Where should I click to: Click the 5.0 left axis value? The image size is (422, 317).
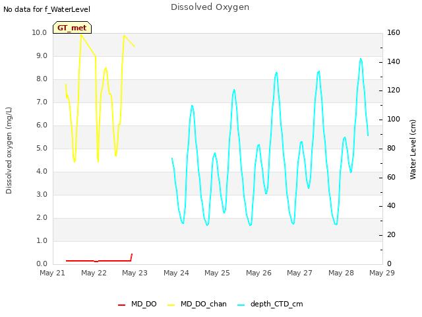click(x=42, y=148)
